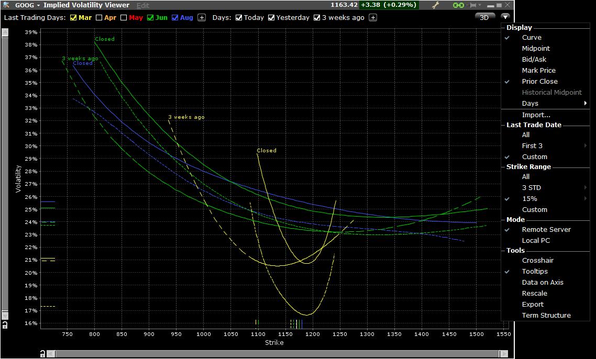This screenshot has width=596, height=359.
Task: Open the Edit menu in title bar
Action: point(142,5)
